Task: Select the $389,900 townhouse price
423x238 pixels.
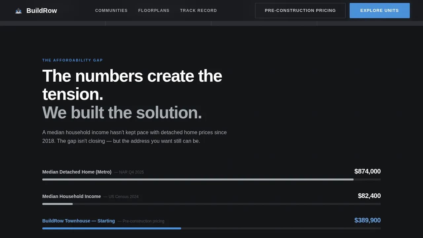Action: (x=367, y=220)
